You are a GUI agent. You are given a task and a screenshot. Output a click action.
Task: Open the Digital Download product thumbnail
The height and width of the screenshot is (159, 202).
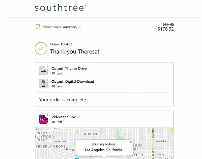tap(43, 83)
